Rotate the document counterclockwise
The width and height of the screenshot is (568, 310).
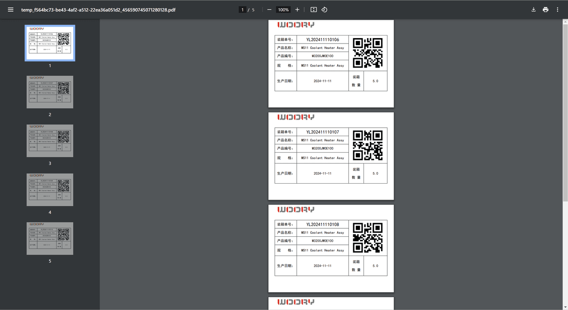click(324, 9)
